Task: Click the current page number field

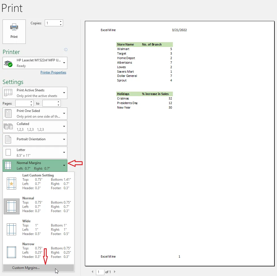Action: (x=100, y=272)
